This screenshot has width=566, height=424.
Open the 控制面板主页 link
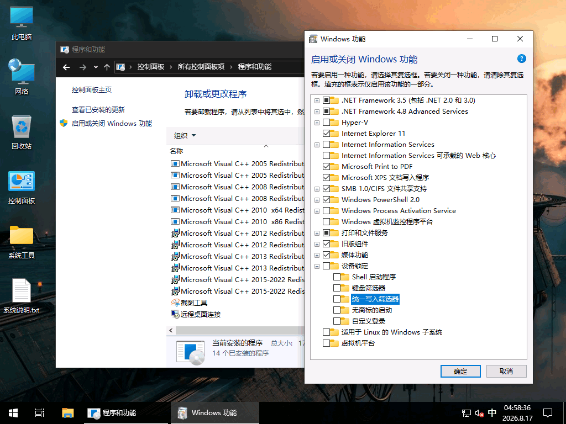[x=92, y=90]
